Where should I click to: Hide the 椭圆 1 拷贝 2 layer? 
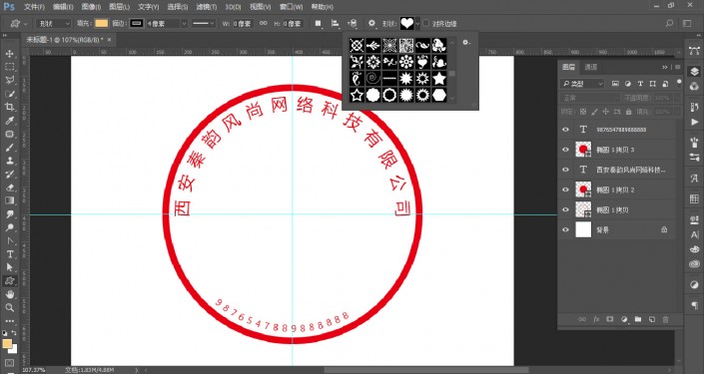click(x=566, y=189)
